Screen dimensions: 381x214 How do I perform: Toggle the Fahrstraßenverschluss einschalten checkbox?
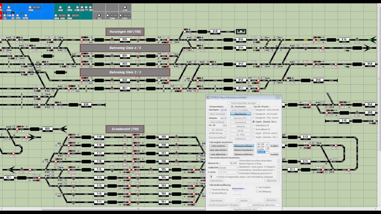click(278, 161)
